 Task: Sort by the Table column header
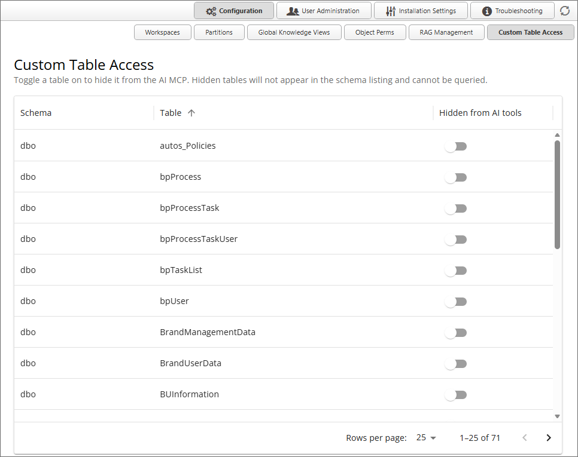171,113
